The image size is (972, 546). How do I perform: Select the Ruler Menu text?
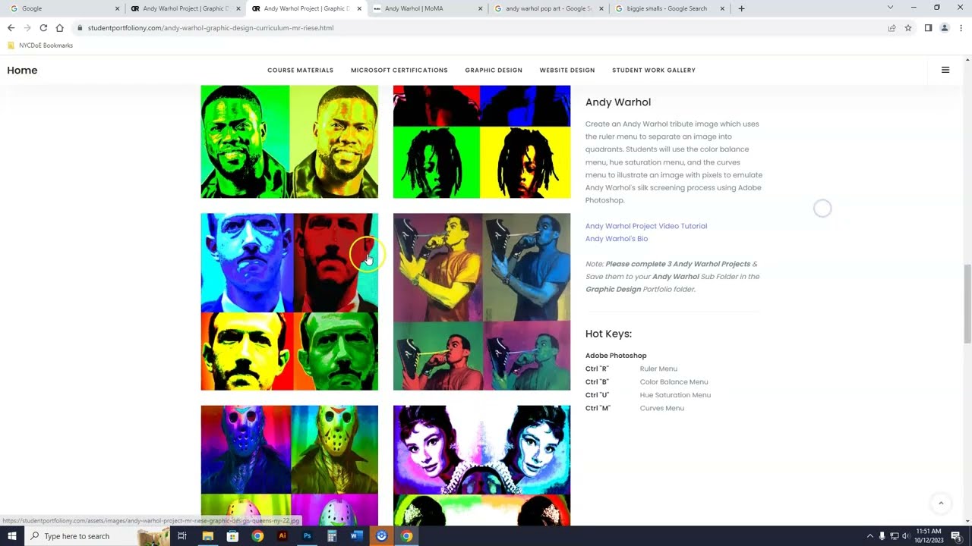click(x=658, y=369)
